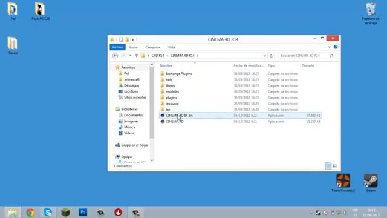Select Favoritos in navigation pane
The width and height of the screenshot is (387, 218).
click(128, 67)
